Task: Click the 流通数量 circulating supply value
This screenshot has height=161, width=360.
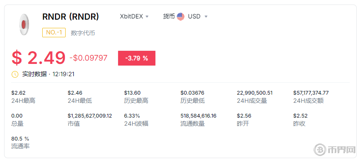Action: click(198, 116)
